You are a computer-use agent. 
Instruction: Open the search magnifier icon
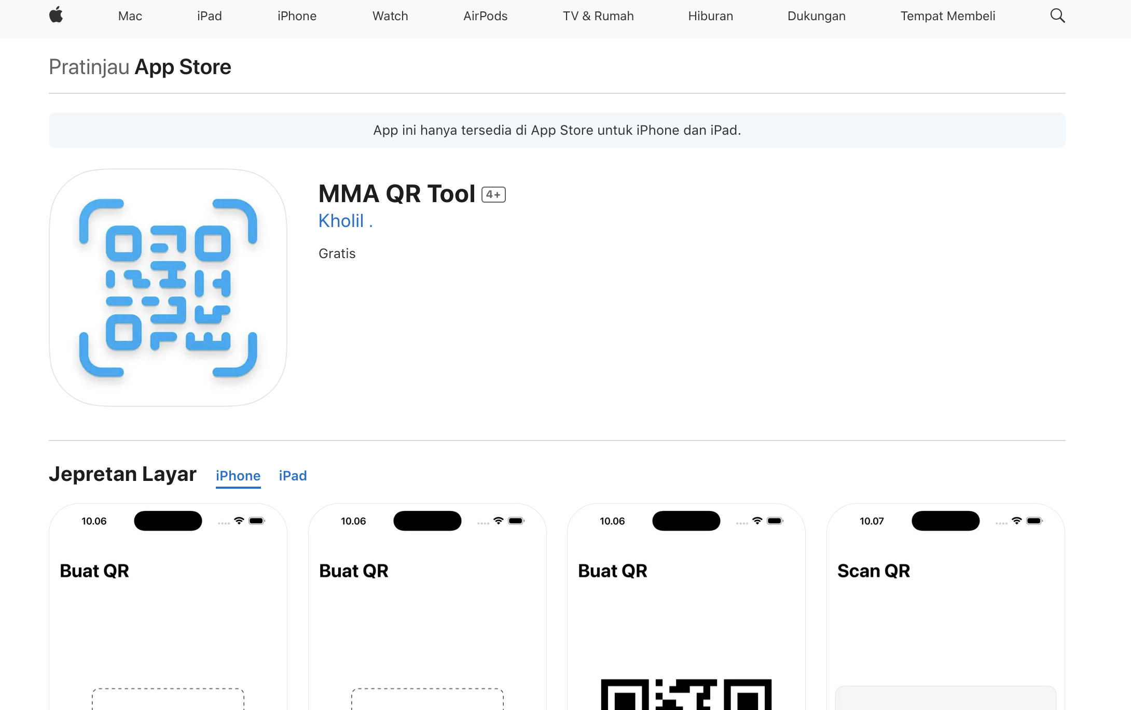[x=1057, y=16]
